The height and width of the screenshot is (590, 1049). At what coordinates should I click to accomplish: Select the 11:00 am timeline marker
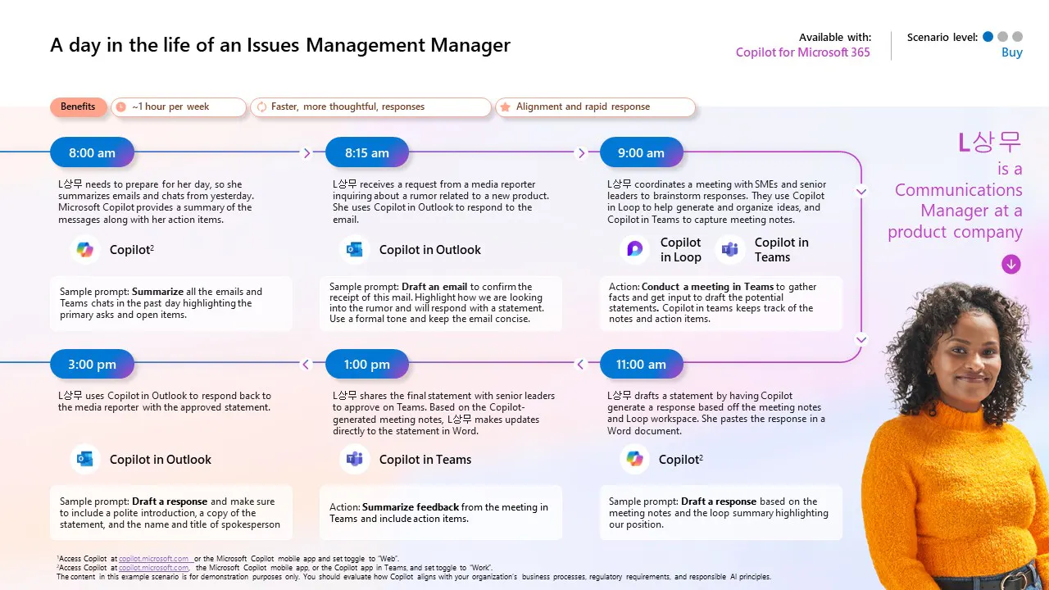tap(642, 365)
